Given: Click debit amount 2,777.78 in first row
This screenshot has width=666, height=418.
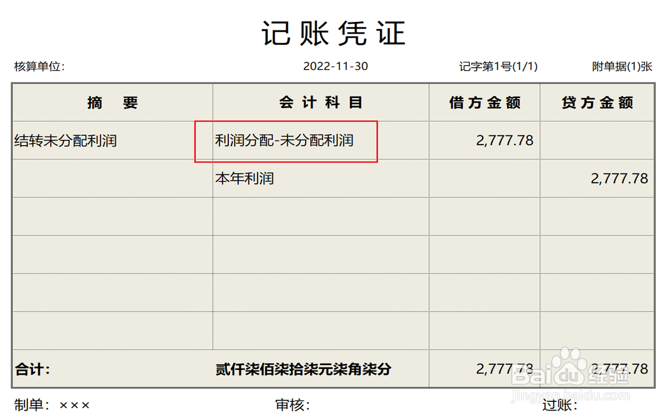Looking at the screenshot, I should (505, 141).
